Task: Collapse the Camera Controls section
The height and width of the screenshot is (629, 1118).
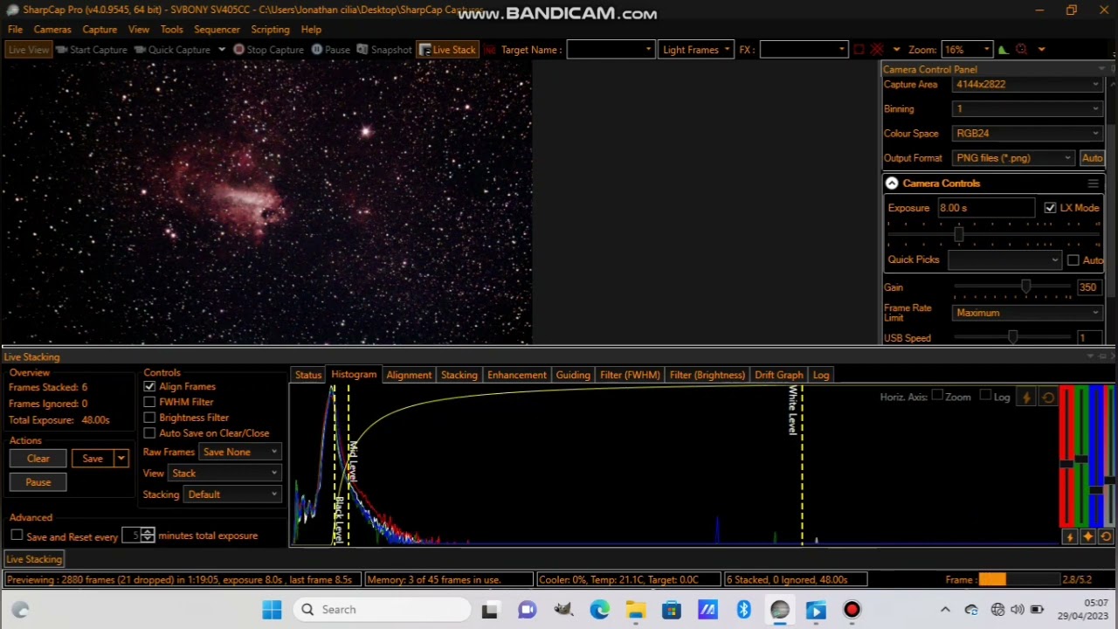Action: [x=891, y=183]
